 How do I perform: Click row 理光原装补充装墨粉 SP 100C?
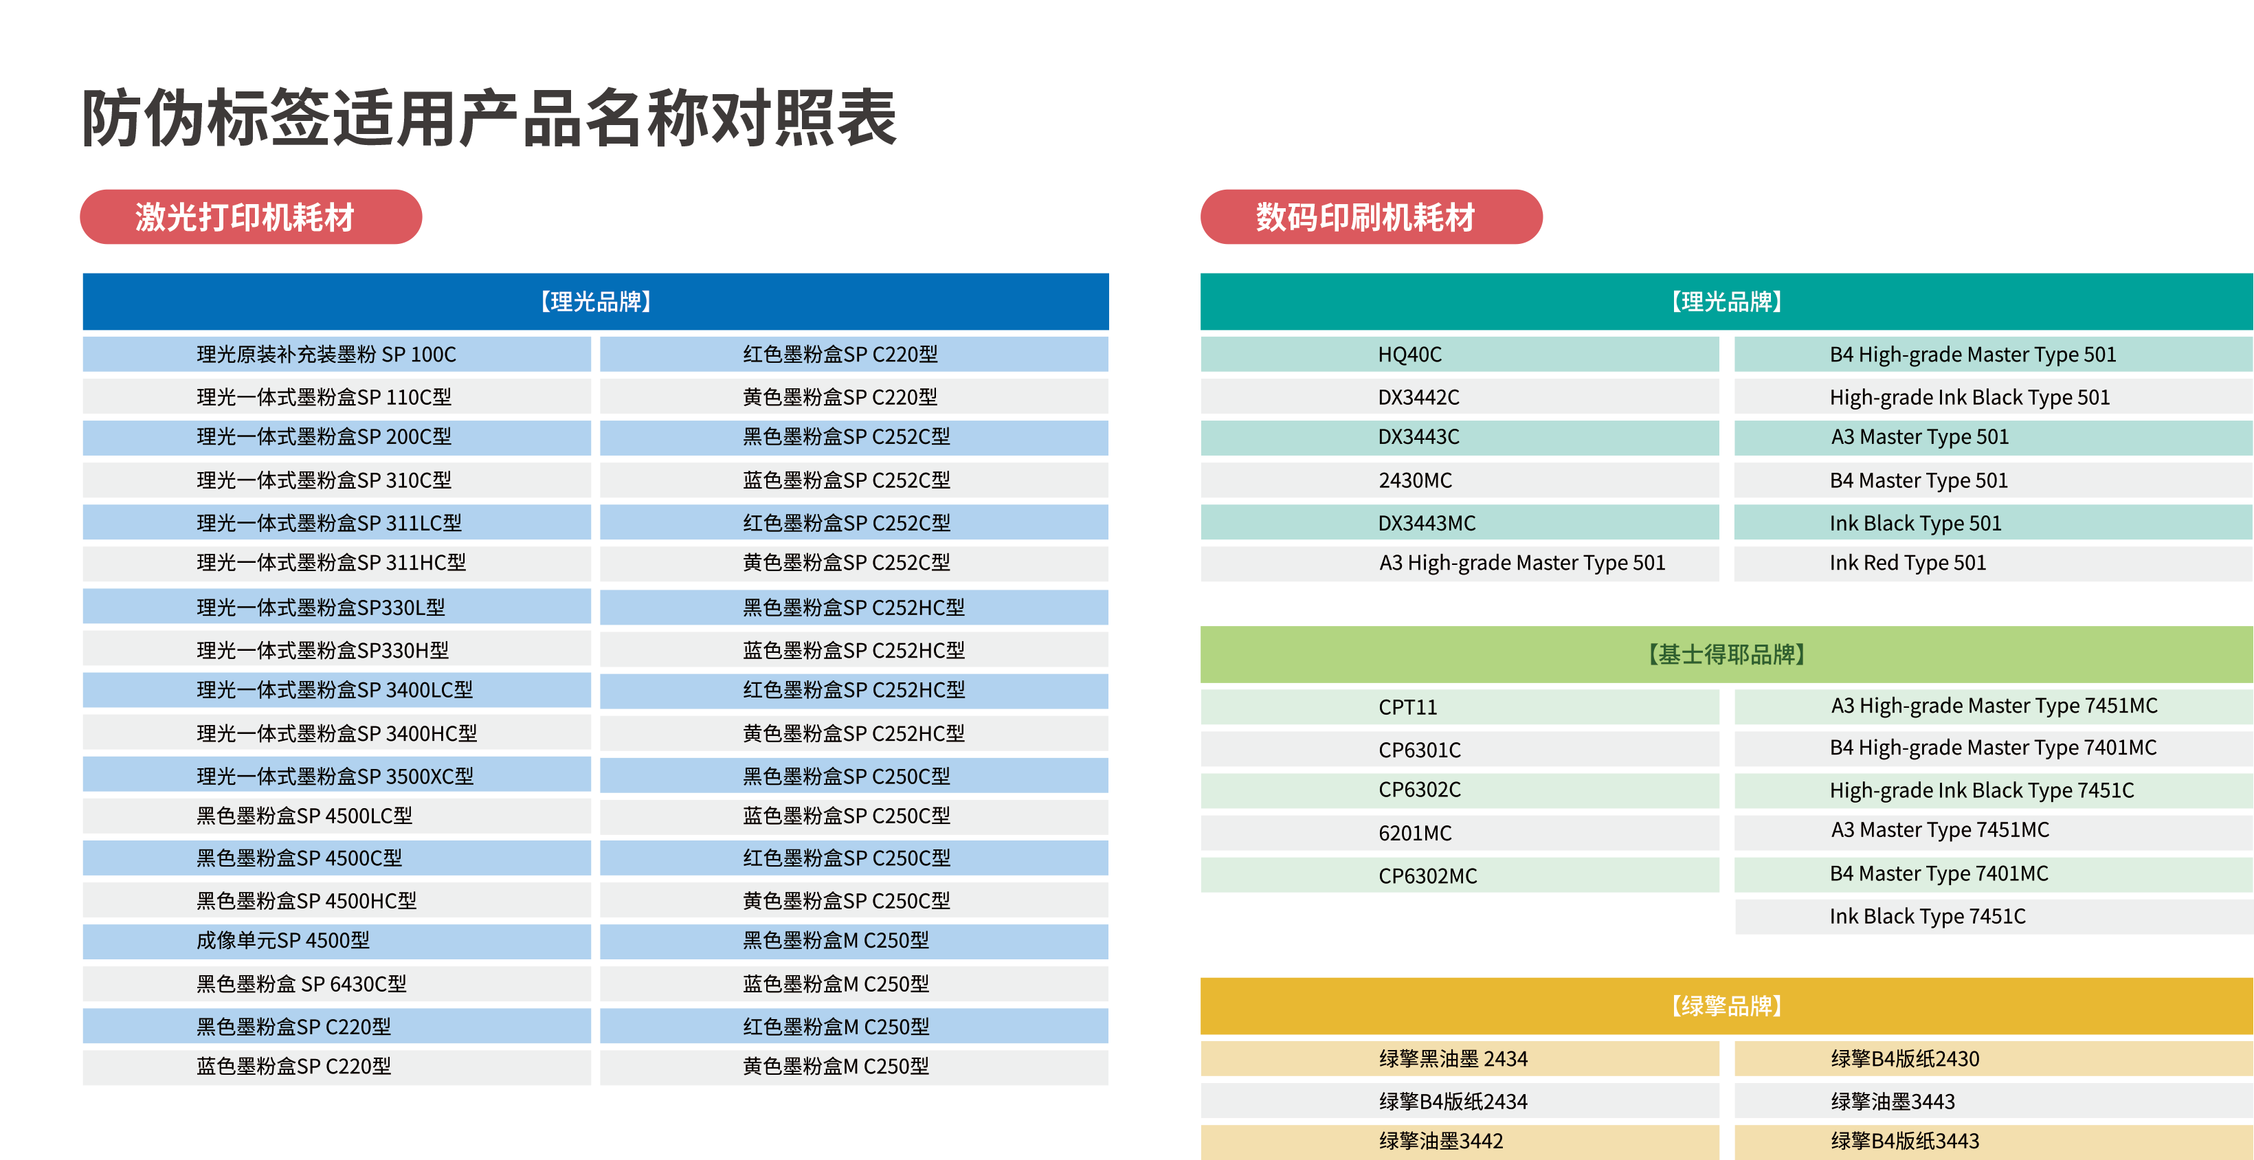[x=337, y=355]
